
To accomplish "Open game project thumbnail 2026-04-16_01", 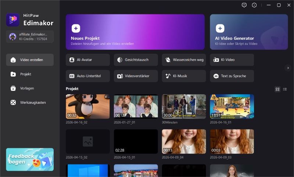I will pos(232,106).
